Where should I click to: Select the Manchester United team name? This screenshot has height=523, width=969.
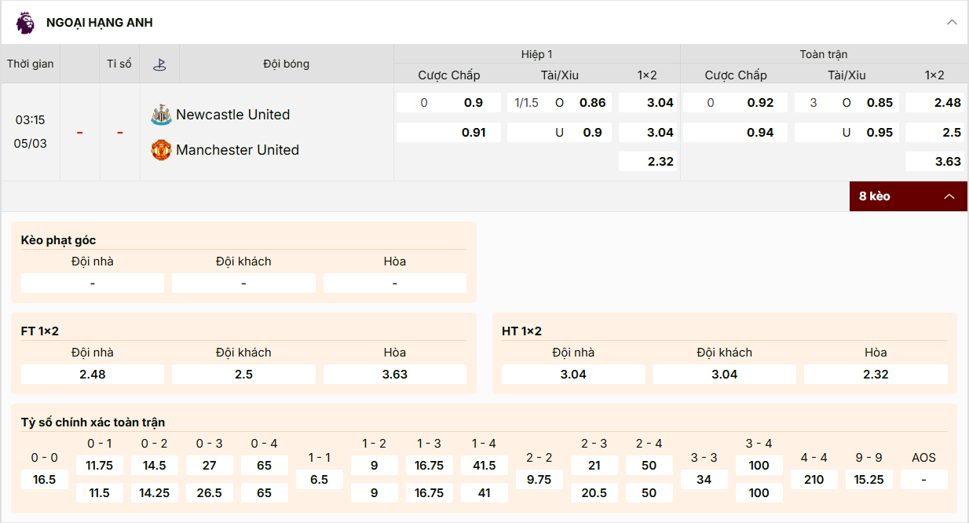point(237,150)
